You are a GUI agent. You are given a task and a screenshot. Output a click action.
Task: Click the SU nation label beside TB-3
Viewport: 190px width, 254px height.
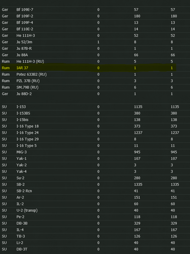click(x=4, y=236)
